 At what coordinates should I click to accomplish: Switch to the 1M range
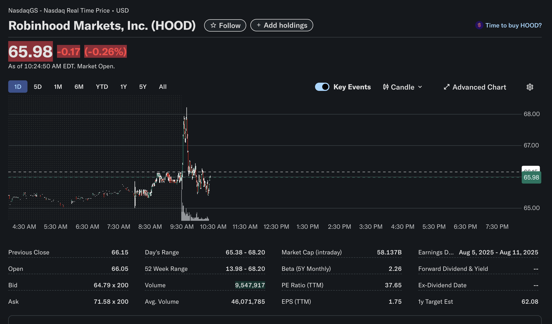click(58, 87)
